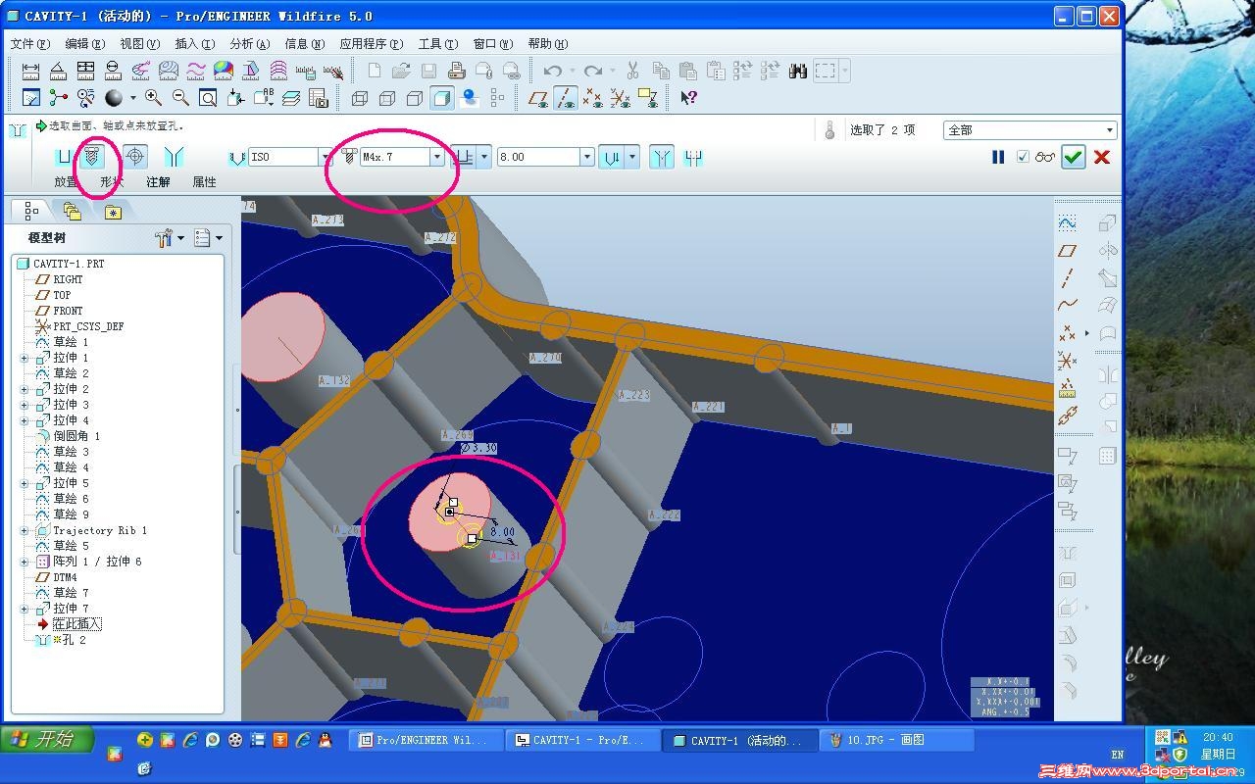1255x784 pixels.
Task: Toggle annotation element display icon
Action: (x=648, y=97)
